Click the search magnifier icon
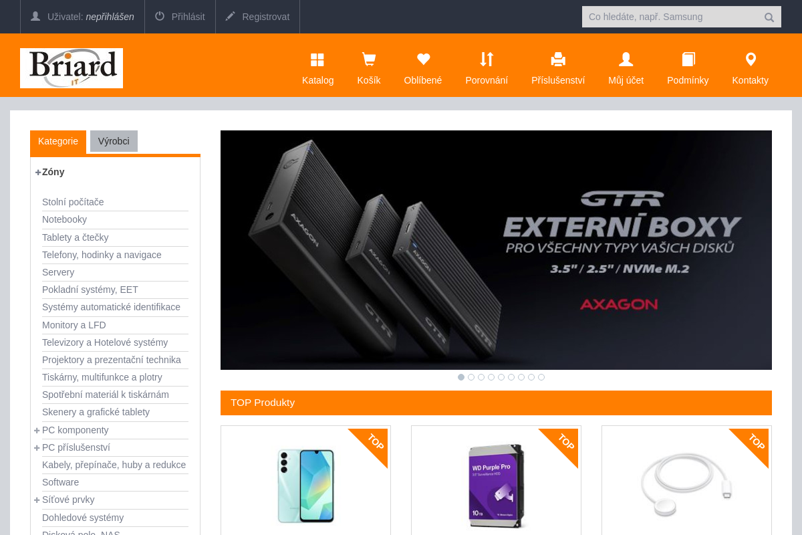Screen dimensions: 802x535 769,17
